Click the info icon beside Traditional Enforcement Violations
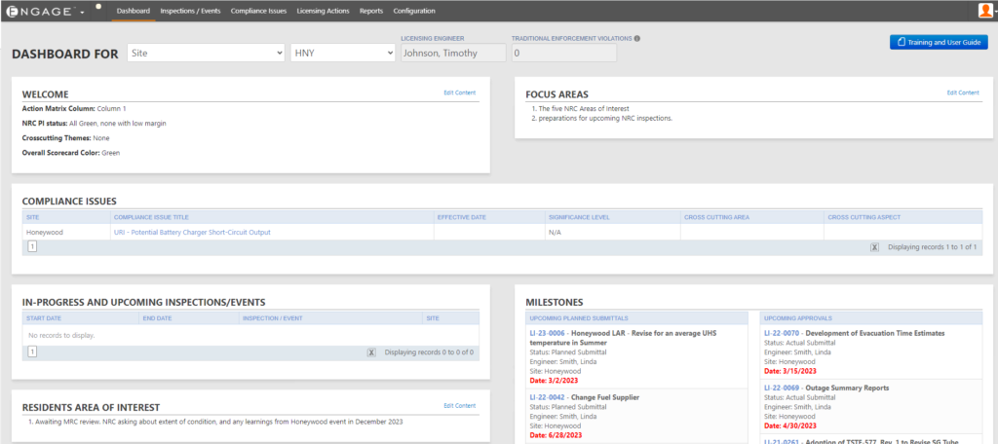 pos(636,39)
